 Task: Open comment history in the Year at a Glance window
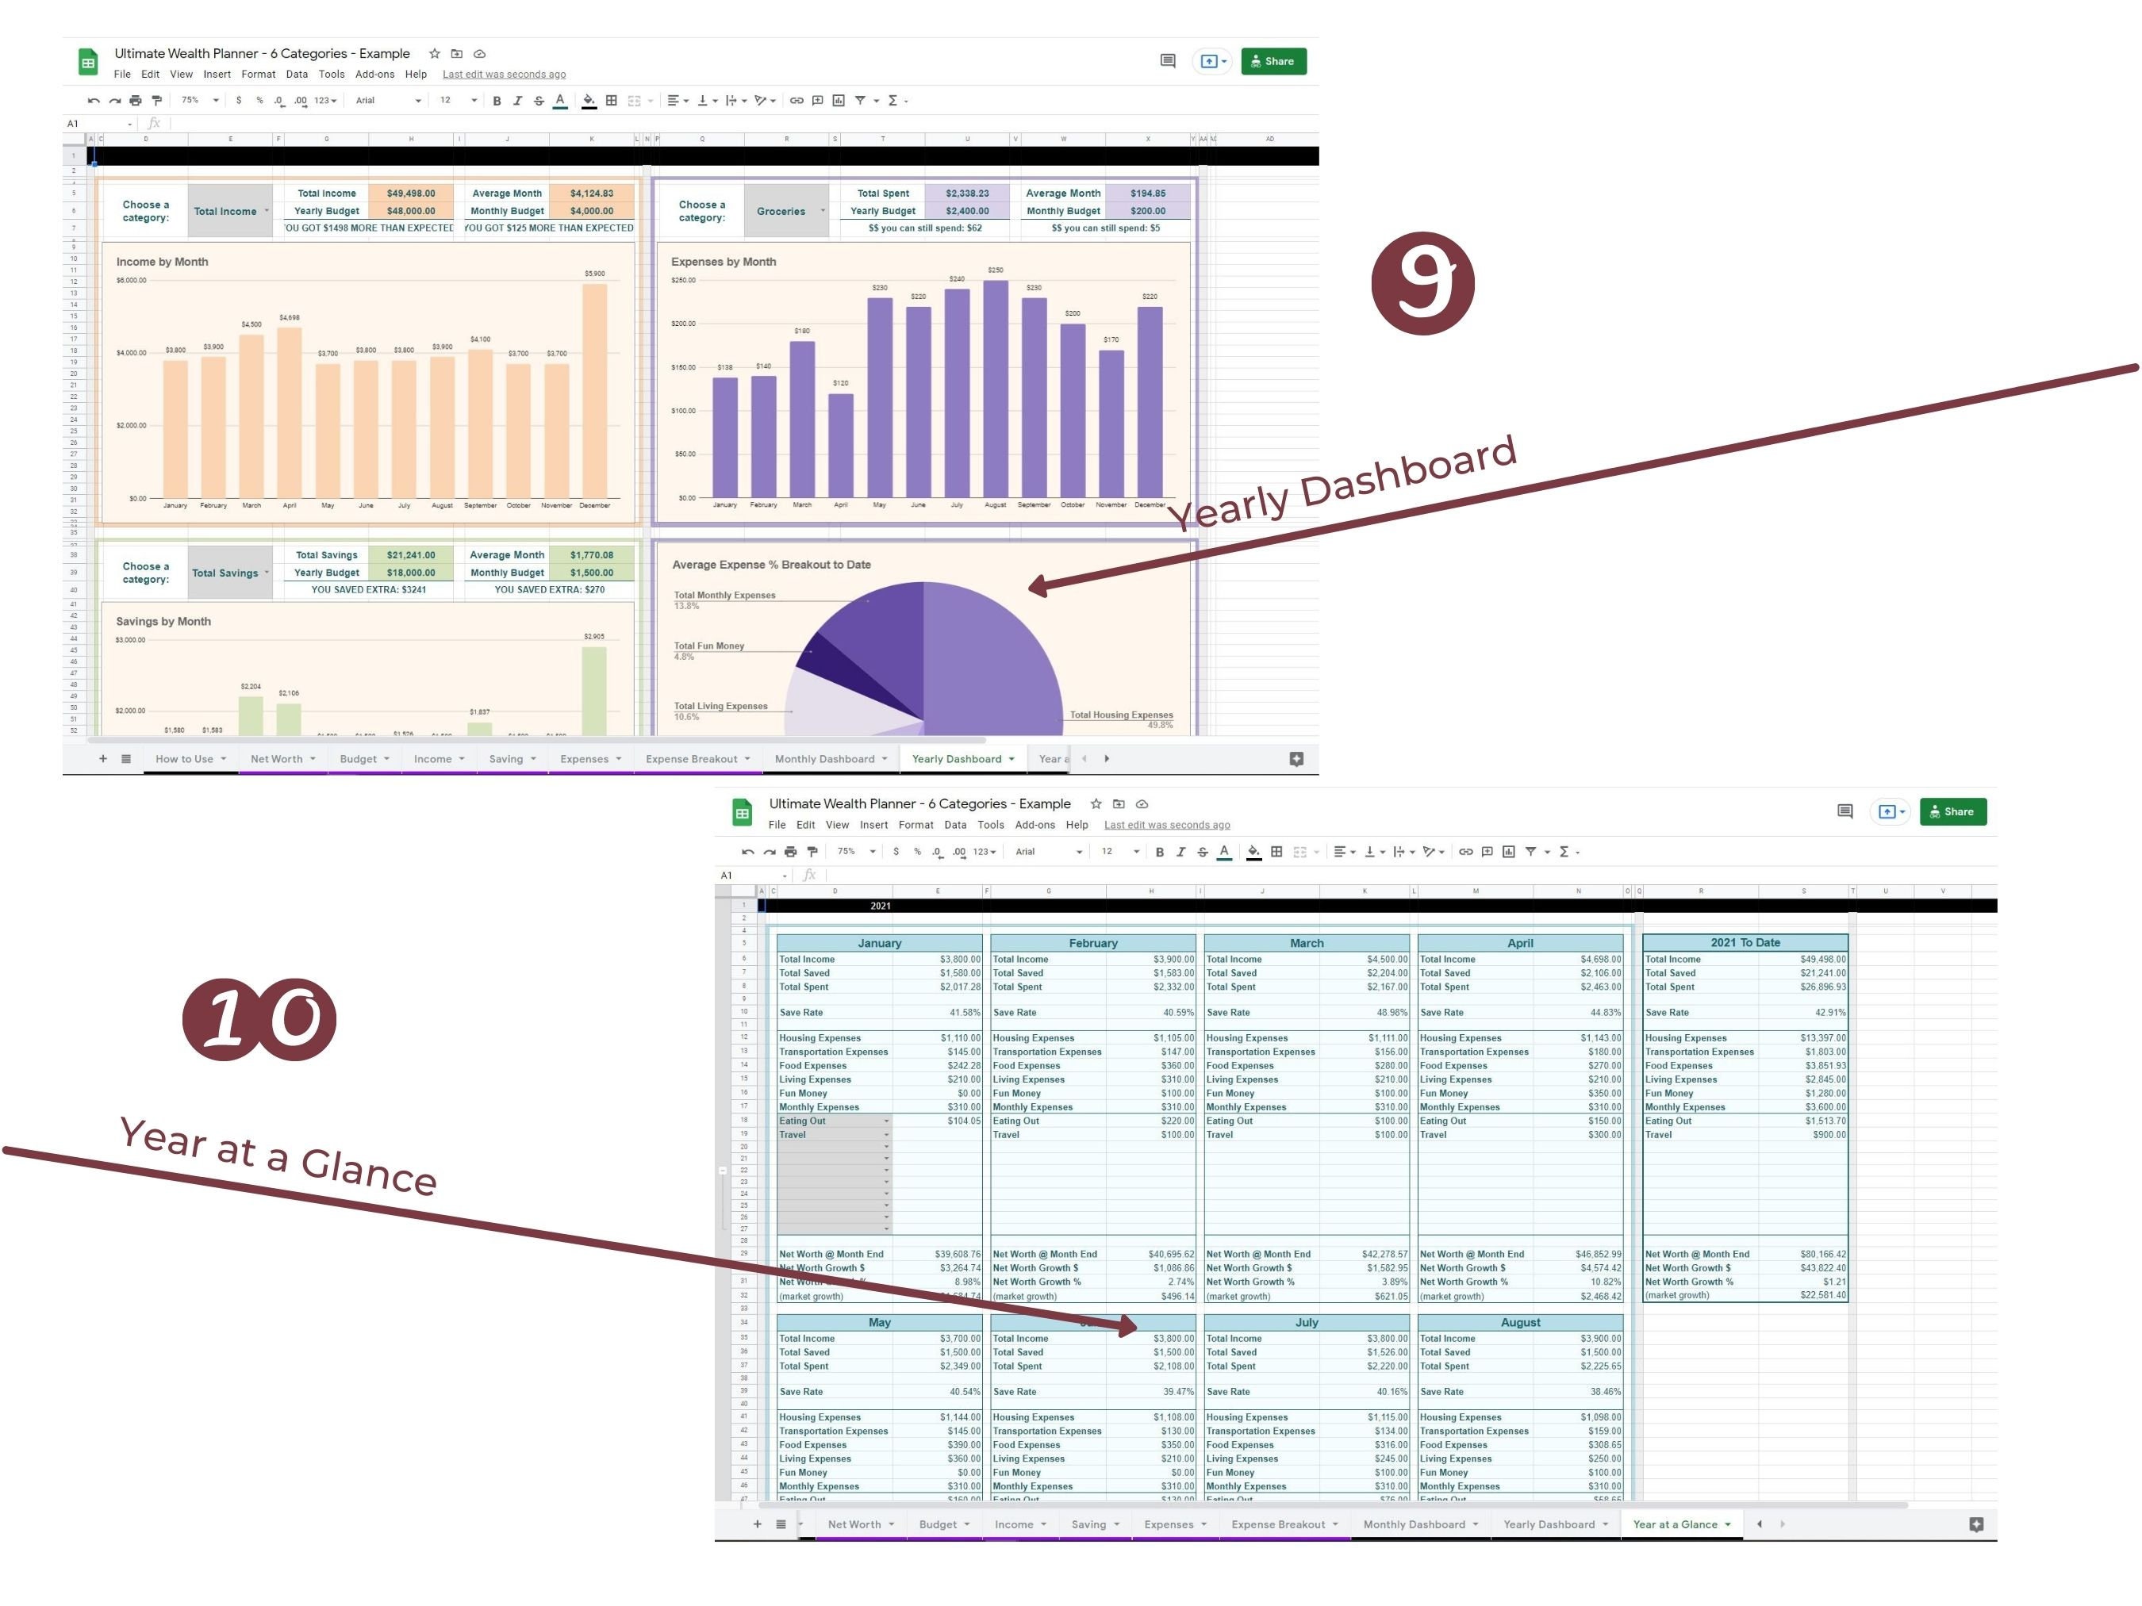pyautogui.click(x=1844, y=811)
